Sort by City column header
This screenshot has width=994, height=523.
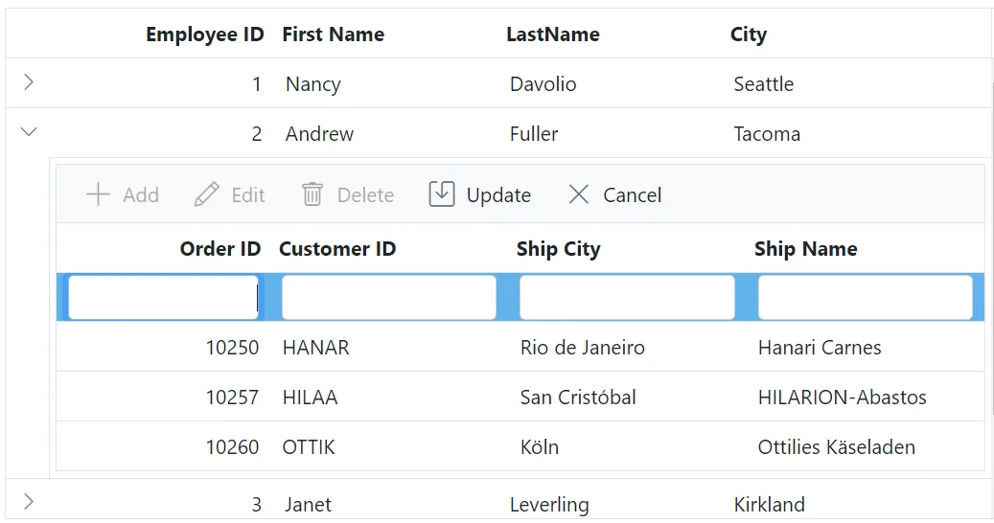pyautogui.click(x=749, y=34)
